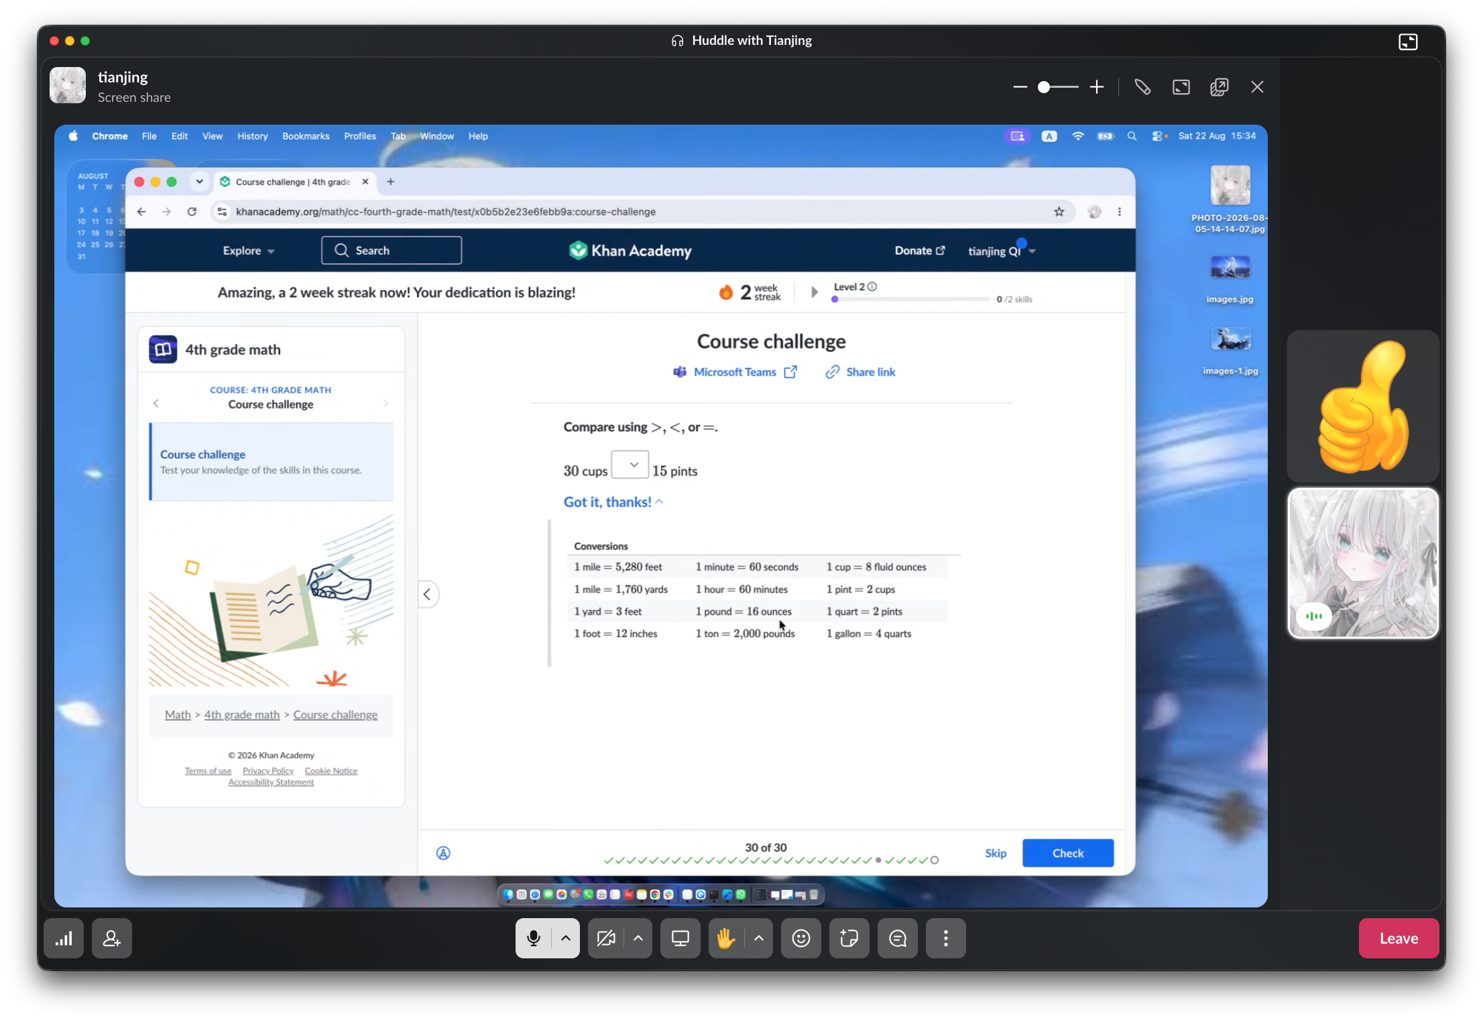
Task: Open the Microsoft Teams share link
Action: point(735,372)
